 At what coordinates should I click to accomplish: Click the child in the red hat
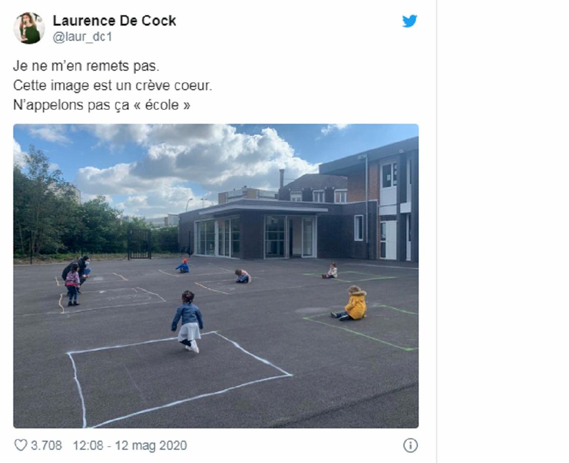[x=183, y=266]
